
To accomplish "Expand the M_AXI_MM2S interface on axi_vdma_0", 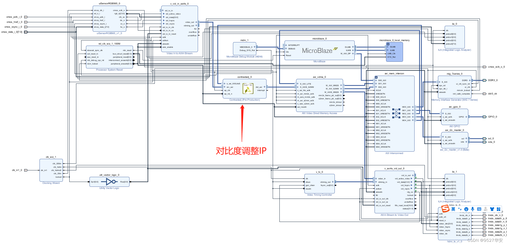I will click(341, 85).
